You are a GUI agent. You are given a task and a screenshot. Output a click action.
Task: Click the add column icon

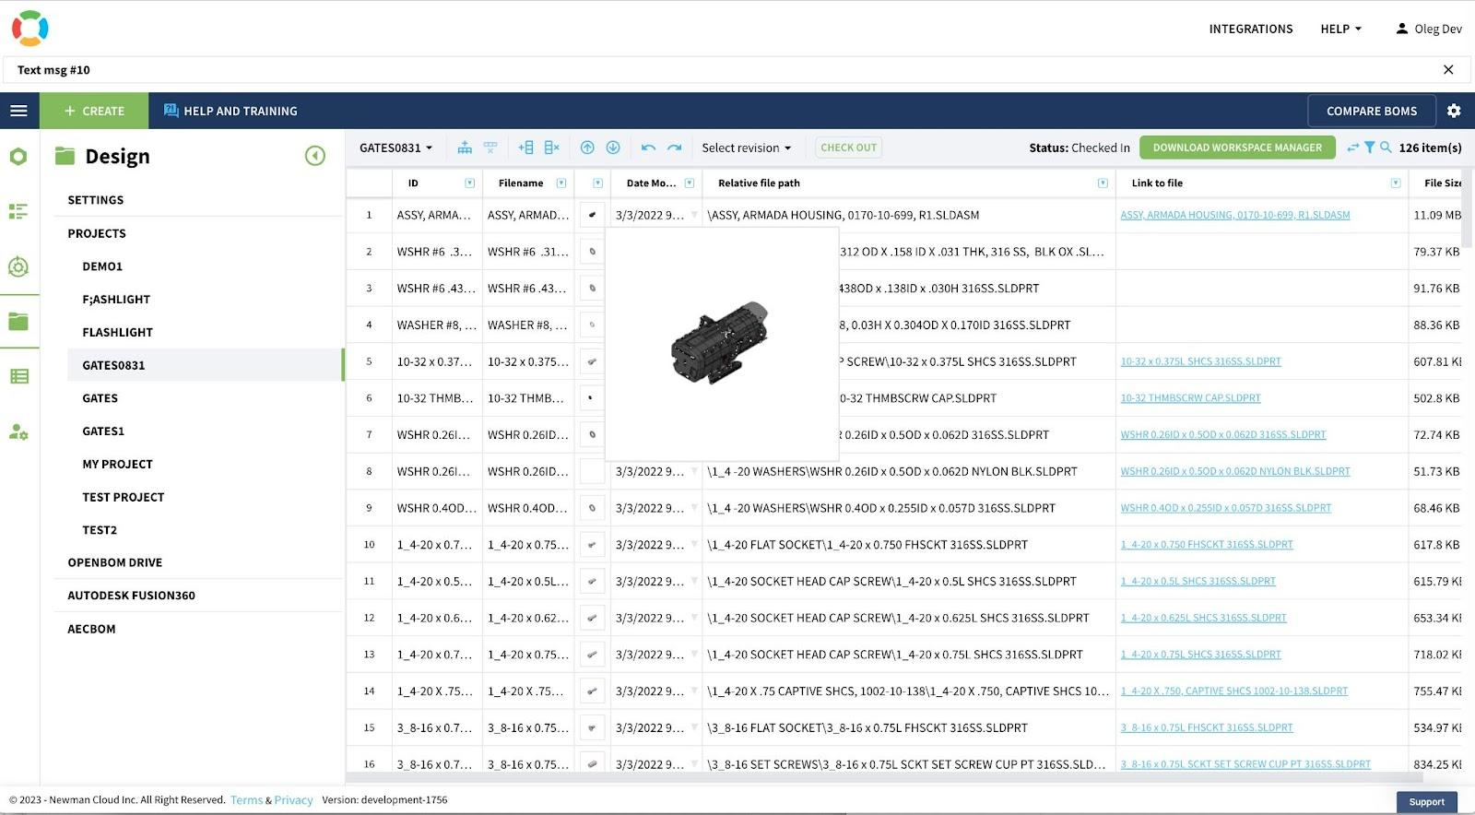[525, 148]
